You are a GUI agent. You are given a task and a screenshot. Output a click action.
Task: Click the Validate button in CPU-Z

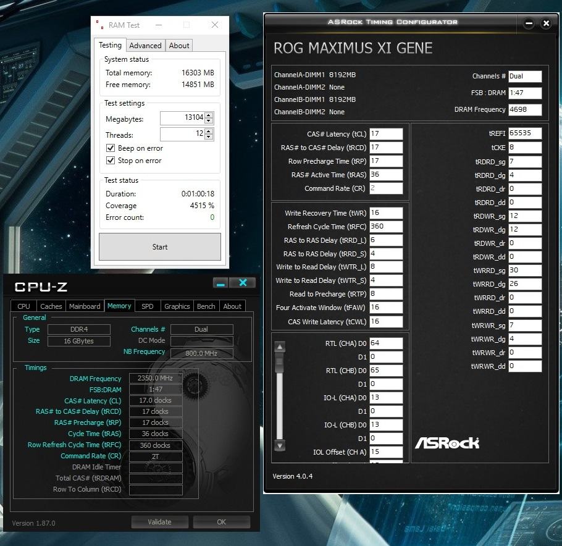159,522
